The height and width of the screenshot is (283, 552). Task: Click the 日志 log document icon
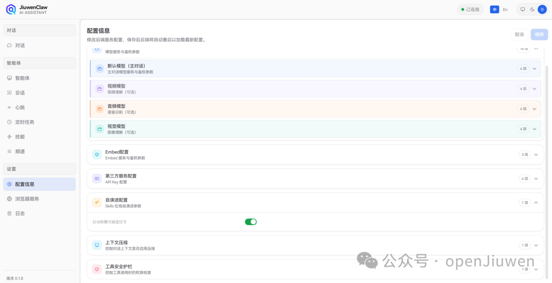pos(10,213)
